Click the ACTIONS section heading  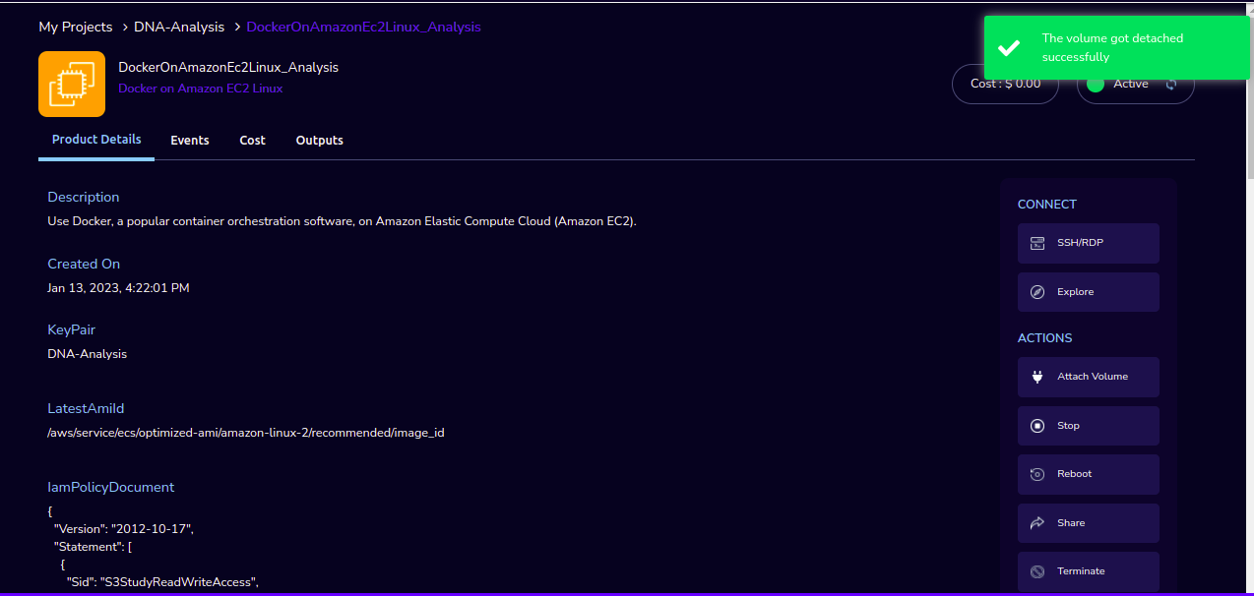tap(1045, 338)
